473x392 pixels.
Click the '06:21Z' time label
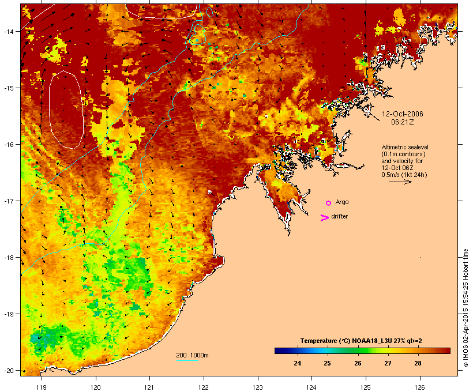(x=403, y=122)
